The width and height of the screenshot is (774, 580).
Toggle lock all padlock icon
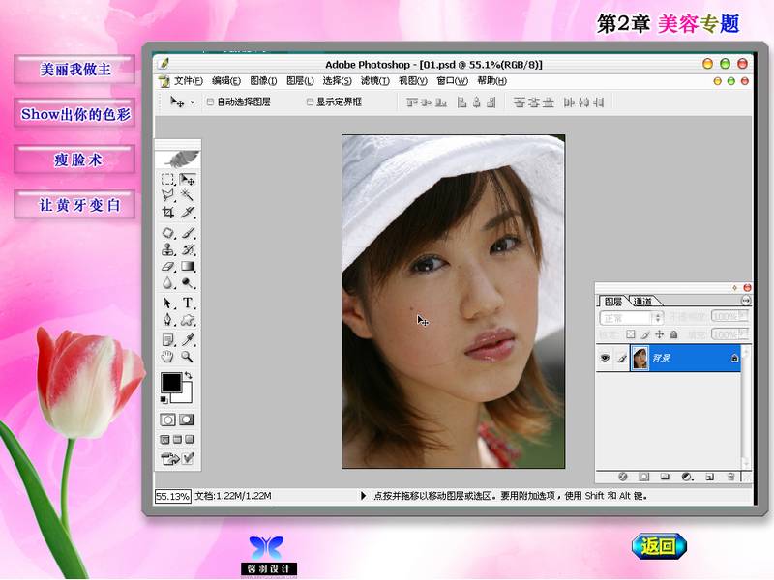pos(673,334)
